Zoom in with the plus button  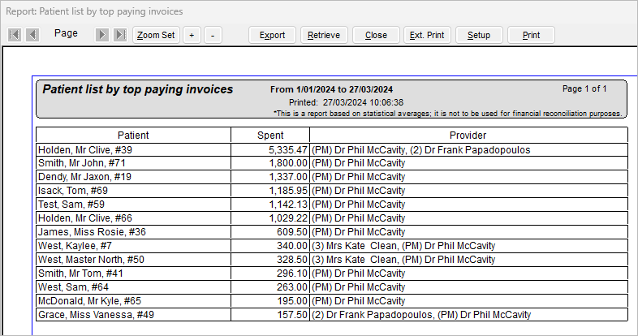(x=192, y=35)
